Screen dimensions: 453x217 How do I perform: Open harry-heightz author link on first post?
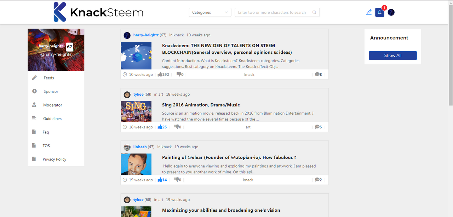click(146, 35)
